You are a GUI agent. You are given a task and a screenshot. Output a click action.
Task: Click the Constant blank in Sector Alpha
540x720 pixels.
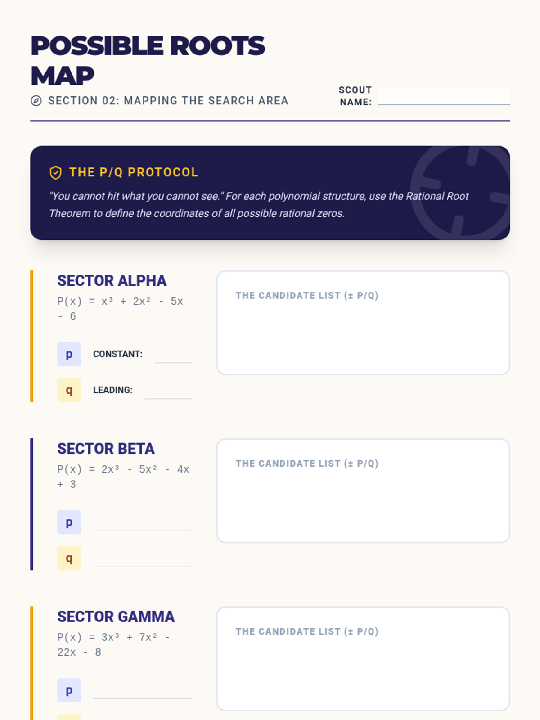(x=173, y=355)
